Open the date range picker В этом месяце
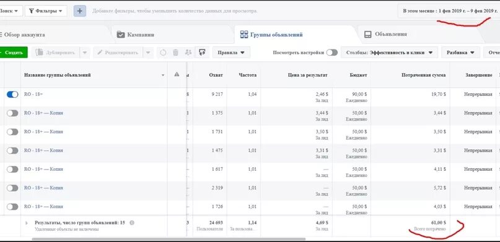This screenshot has height=242, width=500. tap(449, 11)
